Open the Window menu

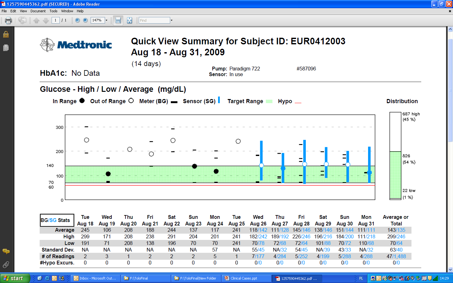point(67,11)
